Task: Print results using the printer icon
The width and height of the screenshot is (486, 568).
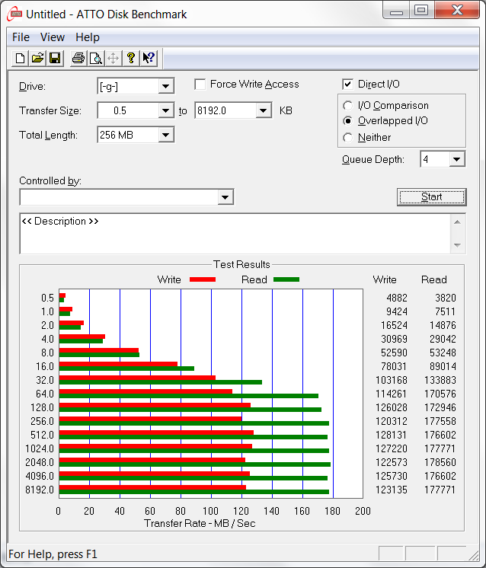Action: tap(78, 58)
